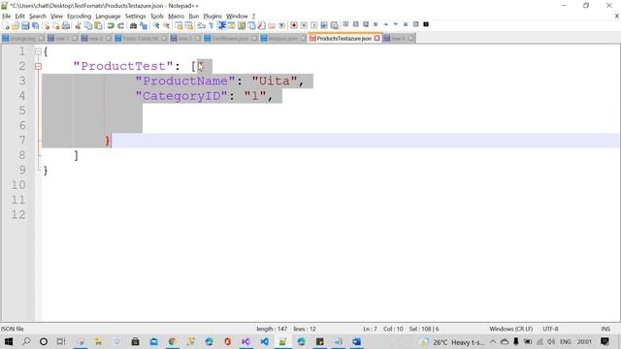This screenshot has height=349, width=621.
Task: Toggle the Function List panel icon
Action: coord(261,26)
